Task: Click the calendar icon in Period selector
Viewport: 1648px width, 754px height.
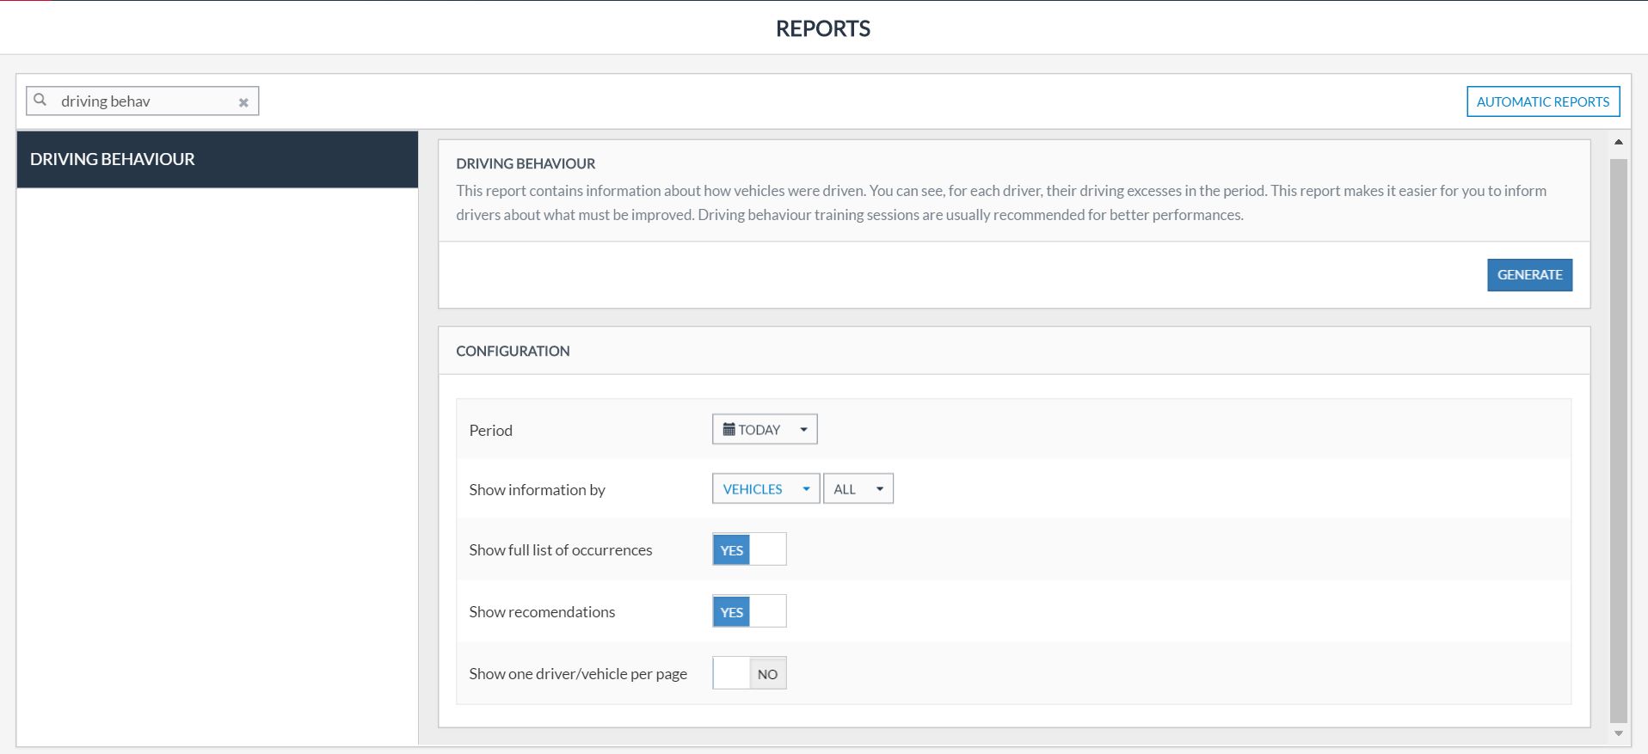Action: (x=729, y=429)
